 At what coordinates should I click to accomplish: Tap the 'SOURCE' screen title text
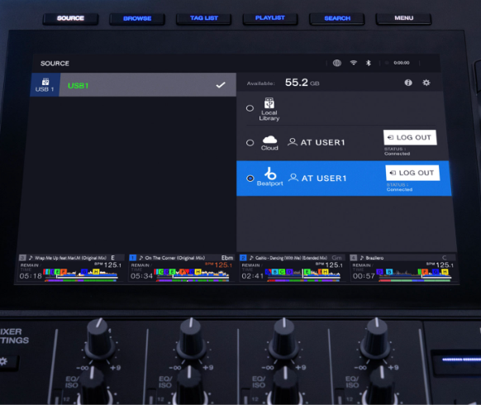click(x=55, y=64)
